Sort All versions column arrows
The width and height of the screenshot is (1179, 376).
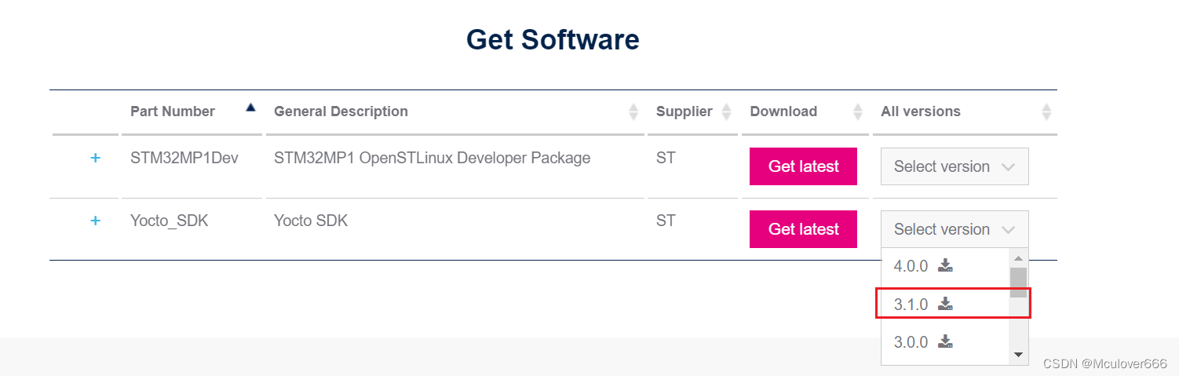tap(1046, 112)
